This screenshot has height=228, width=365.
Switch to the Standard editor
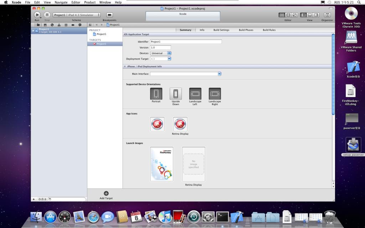click(282, 15)
